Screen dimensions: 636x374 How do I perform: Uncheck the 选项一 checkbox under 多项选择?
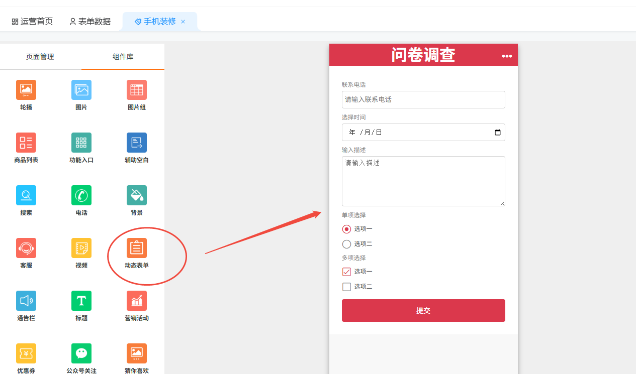pyautogui.click(x=346, y=272)
